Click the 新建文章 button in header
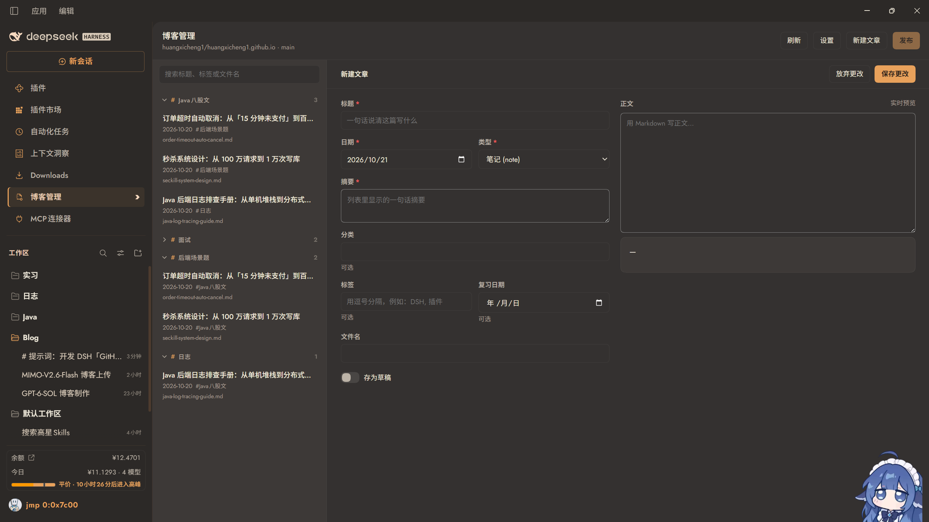 [867, 40]
